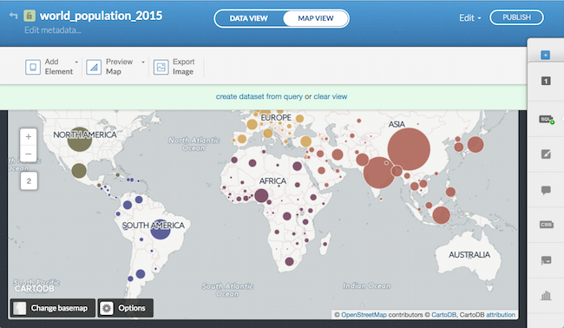Zoom out the map with minus button
The image size is (564, 328).
tap(29, 154)
